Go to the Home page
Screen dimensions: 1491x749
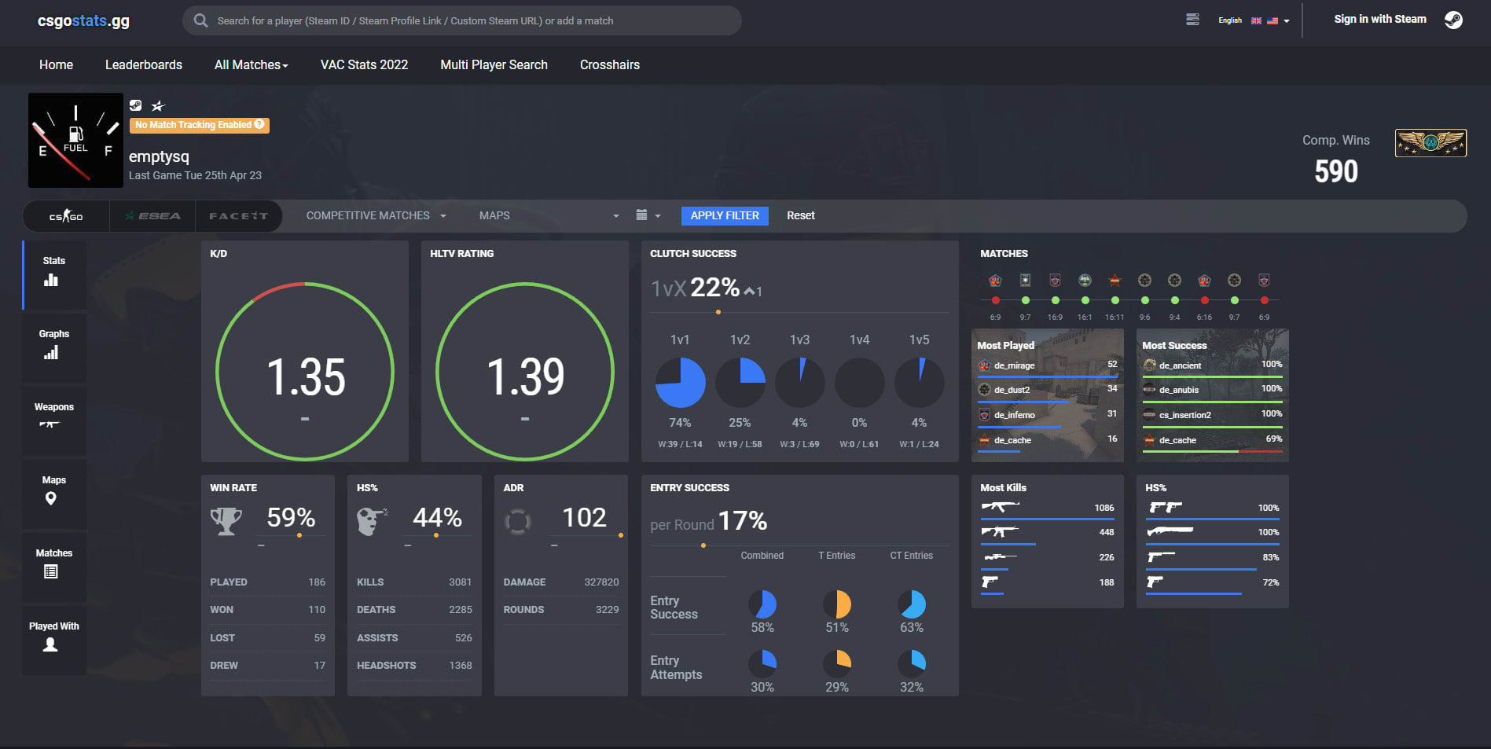coord(56,64)
